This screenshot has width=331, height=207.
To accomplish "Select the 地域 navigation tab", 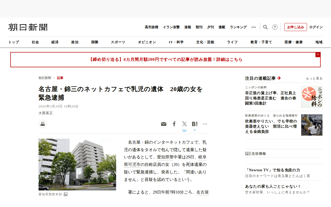I will click(x=319, y=42).
